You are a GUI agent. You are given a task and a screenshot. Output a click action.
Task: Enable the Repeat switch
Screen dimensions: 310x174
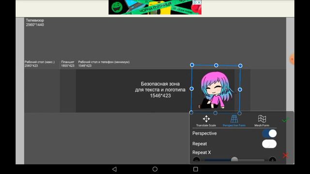point(269,144)
